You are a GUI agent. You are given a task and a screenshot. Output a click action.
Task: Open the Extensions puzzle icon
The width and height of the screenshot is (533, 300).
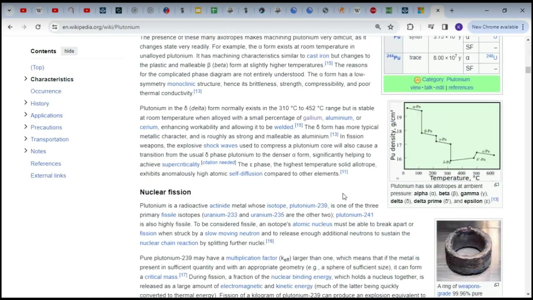[x=410, y=27]
